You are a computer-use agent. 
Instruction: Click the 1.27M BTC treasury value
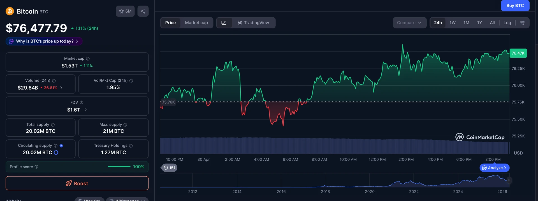113,153
